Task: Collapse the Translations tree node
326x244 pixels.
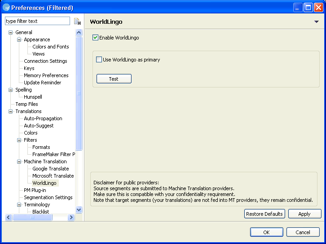Action: coord(10,112)
